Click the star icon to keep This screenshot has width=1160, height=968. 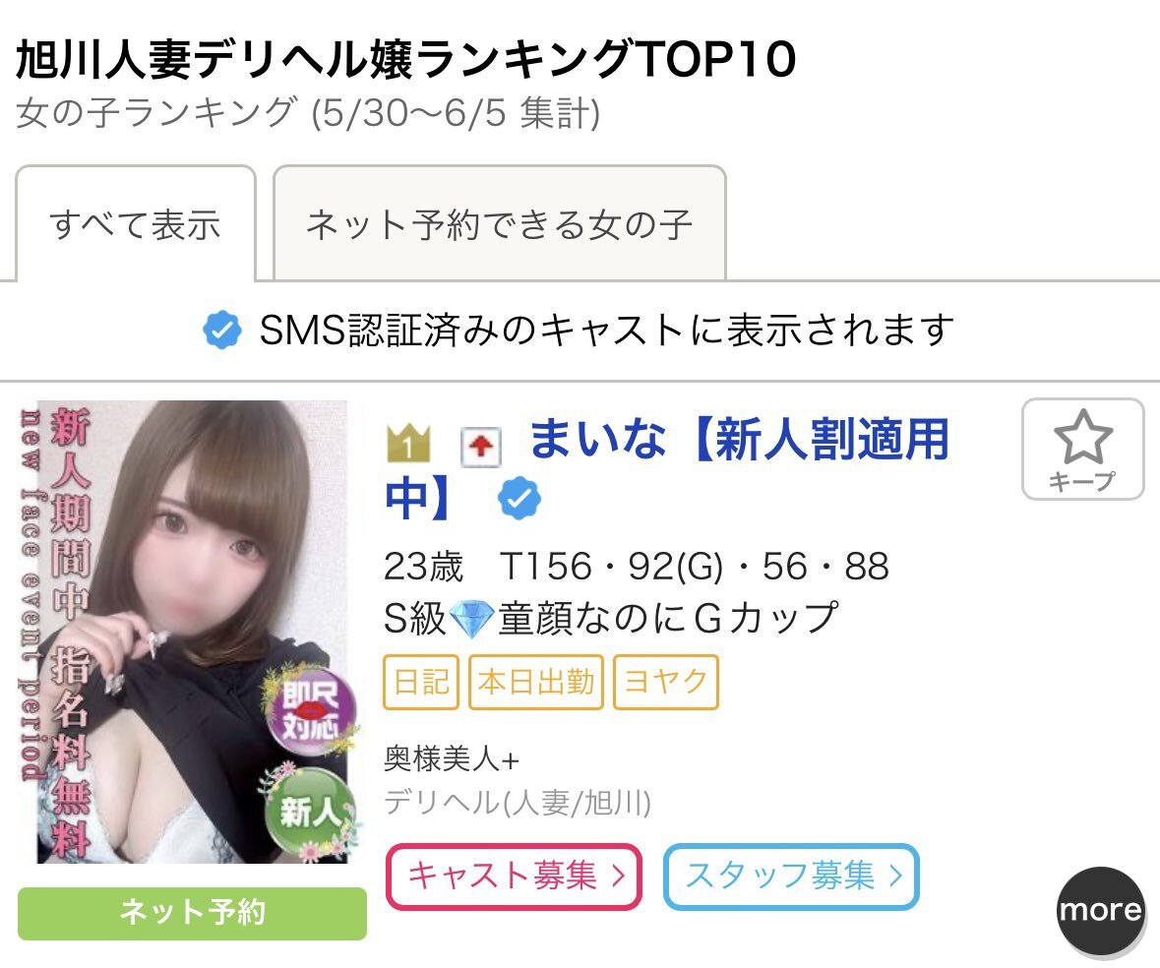(x=1082, y=437)
